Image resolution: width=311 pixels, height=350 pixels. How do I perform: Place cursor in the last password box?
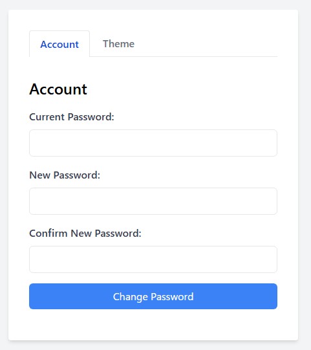coord(153,259)
